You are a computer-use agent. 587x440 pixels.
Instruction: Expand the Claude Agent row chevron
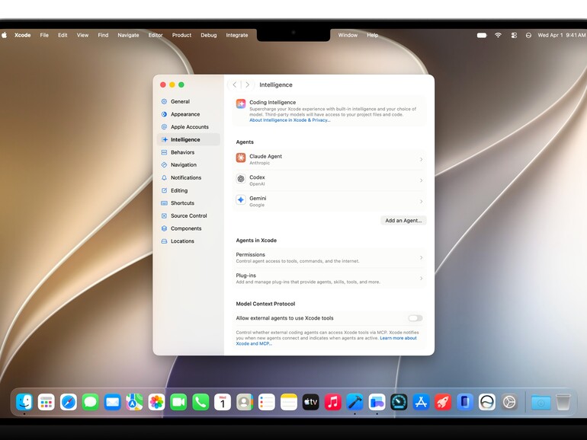tap(421, 160)
